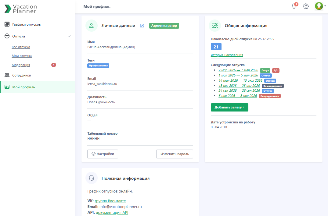Click the Профессионал tag badge
The height and width of the screenshot is (216, 328).
pos(98,66)
